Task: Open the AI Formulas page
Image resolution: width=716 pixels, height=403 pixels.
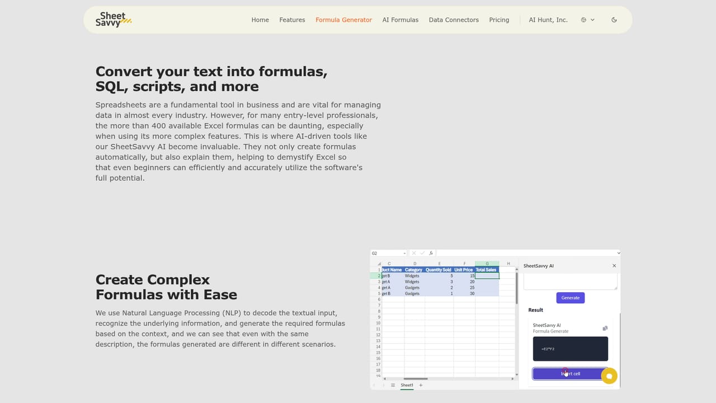Action: 400,20
